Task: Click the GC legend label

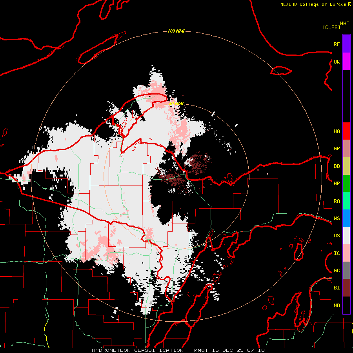Action: 337,271
